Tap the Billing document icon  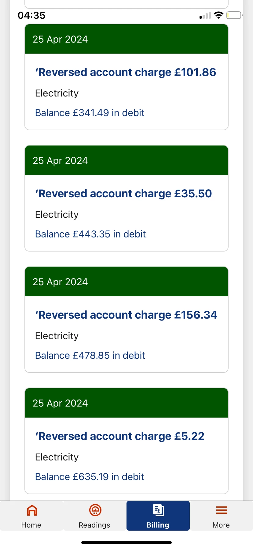pyautogui.click(x=158, y=510)
